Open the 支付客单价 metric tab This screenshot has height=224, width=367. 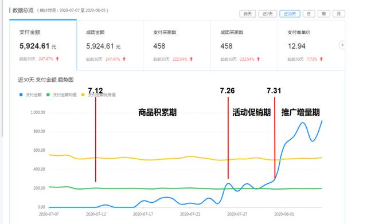click(308, 45)
